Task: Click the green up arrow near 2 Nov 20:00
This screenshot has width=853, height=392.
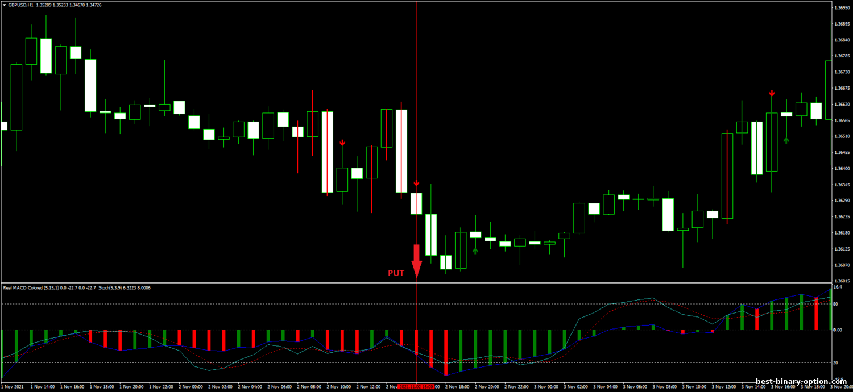Action: point(475,249)
